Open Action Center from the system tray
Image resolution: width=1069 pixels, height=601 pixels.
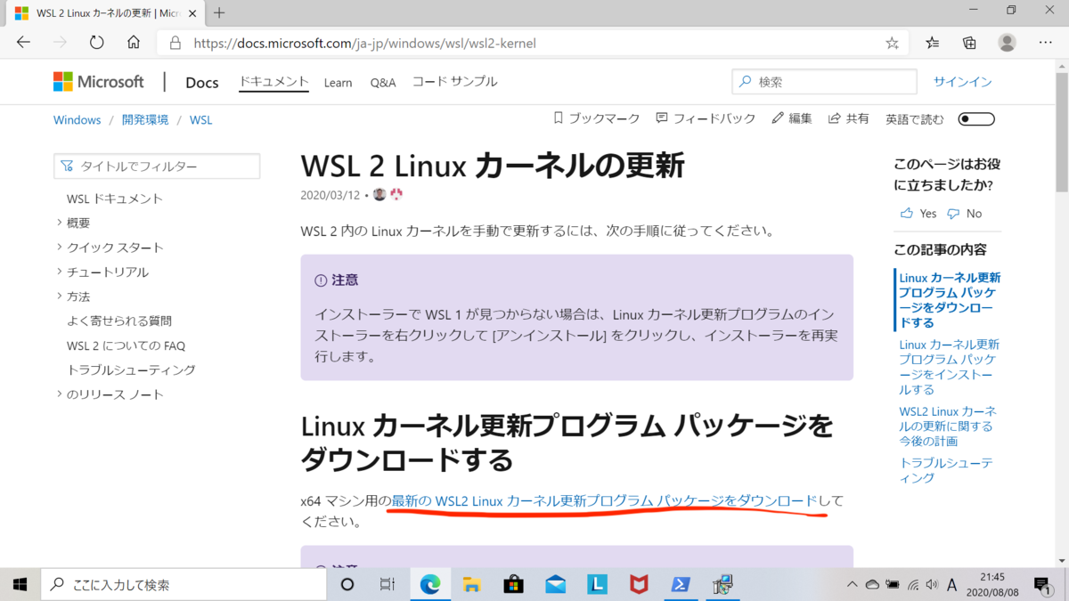[x=1043, y=585]
